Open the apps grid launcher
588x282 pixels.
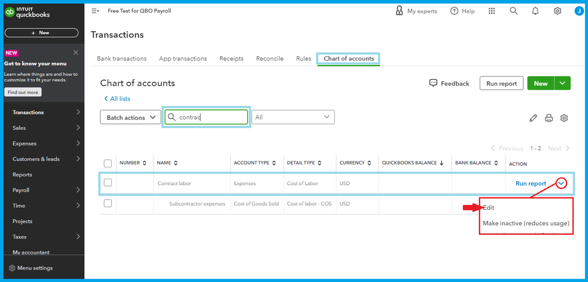click(492, 11)
